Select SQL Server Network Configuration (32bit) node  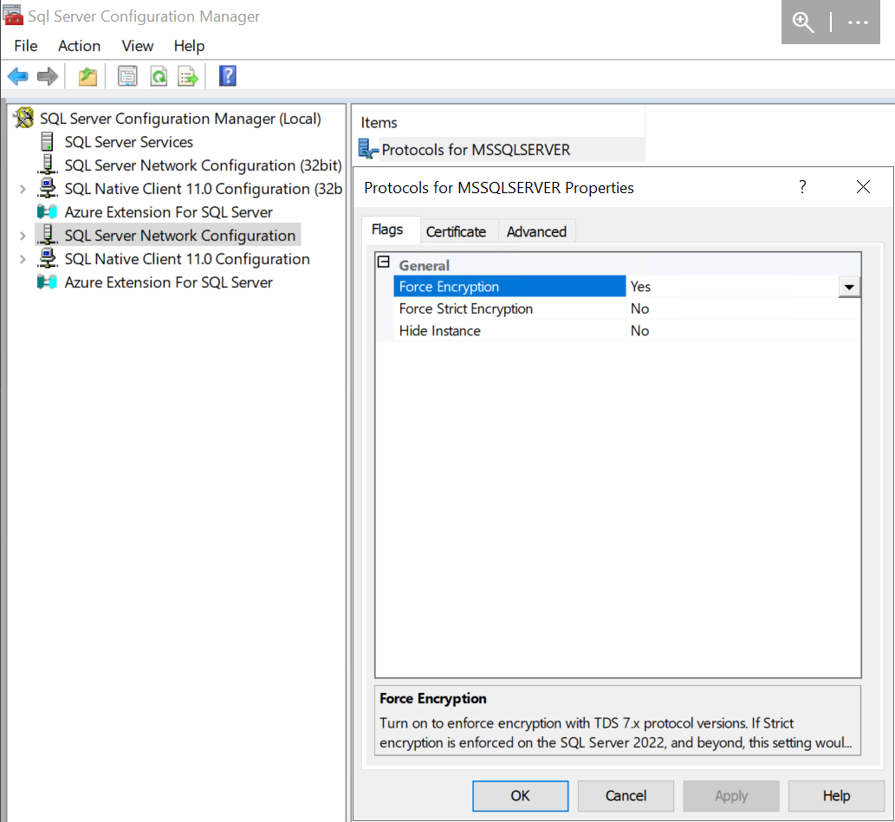[x=203, y=165]
